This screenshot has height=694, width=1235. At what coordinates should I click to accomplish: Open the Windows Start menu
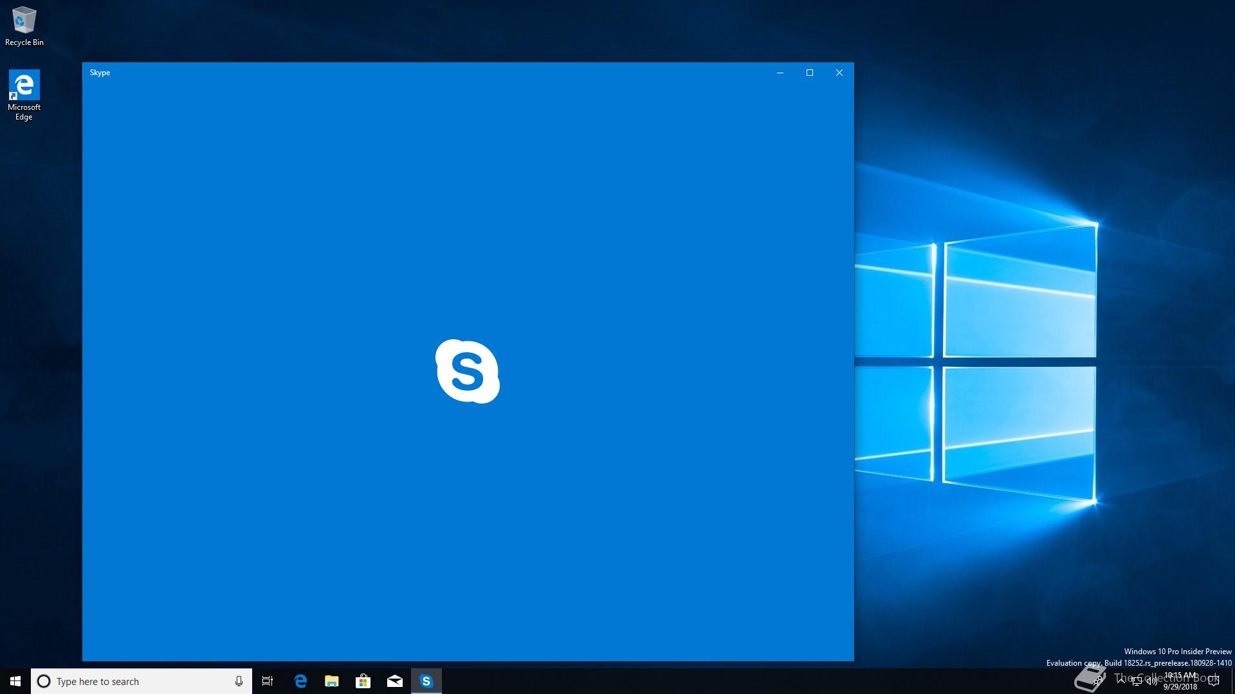click(15, 681)
